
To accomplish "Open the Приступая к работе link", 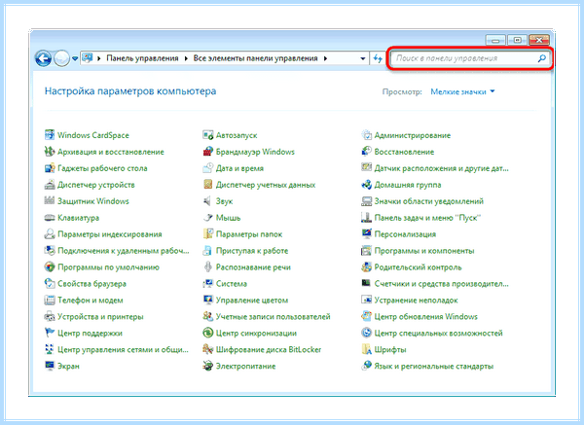I will coord(252,251).
